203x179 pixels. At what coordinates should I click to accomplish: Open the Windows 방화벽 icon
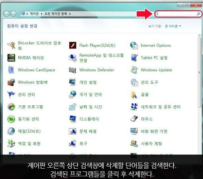[x=11, y=82]
